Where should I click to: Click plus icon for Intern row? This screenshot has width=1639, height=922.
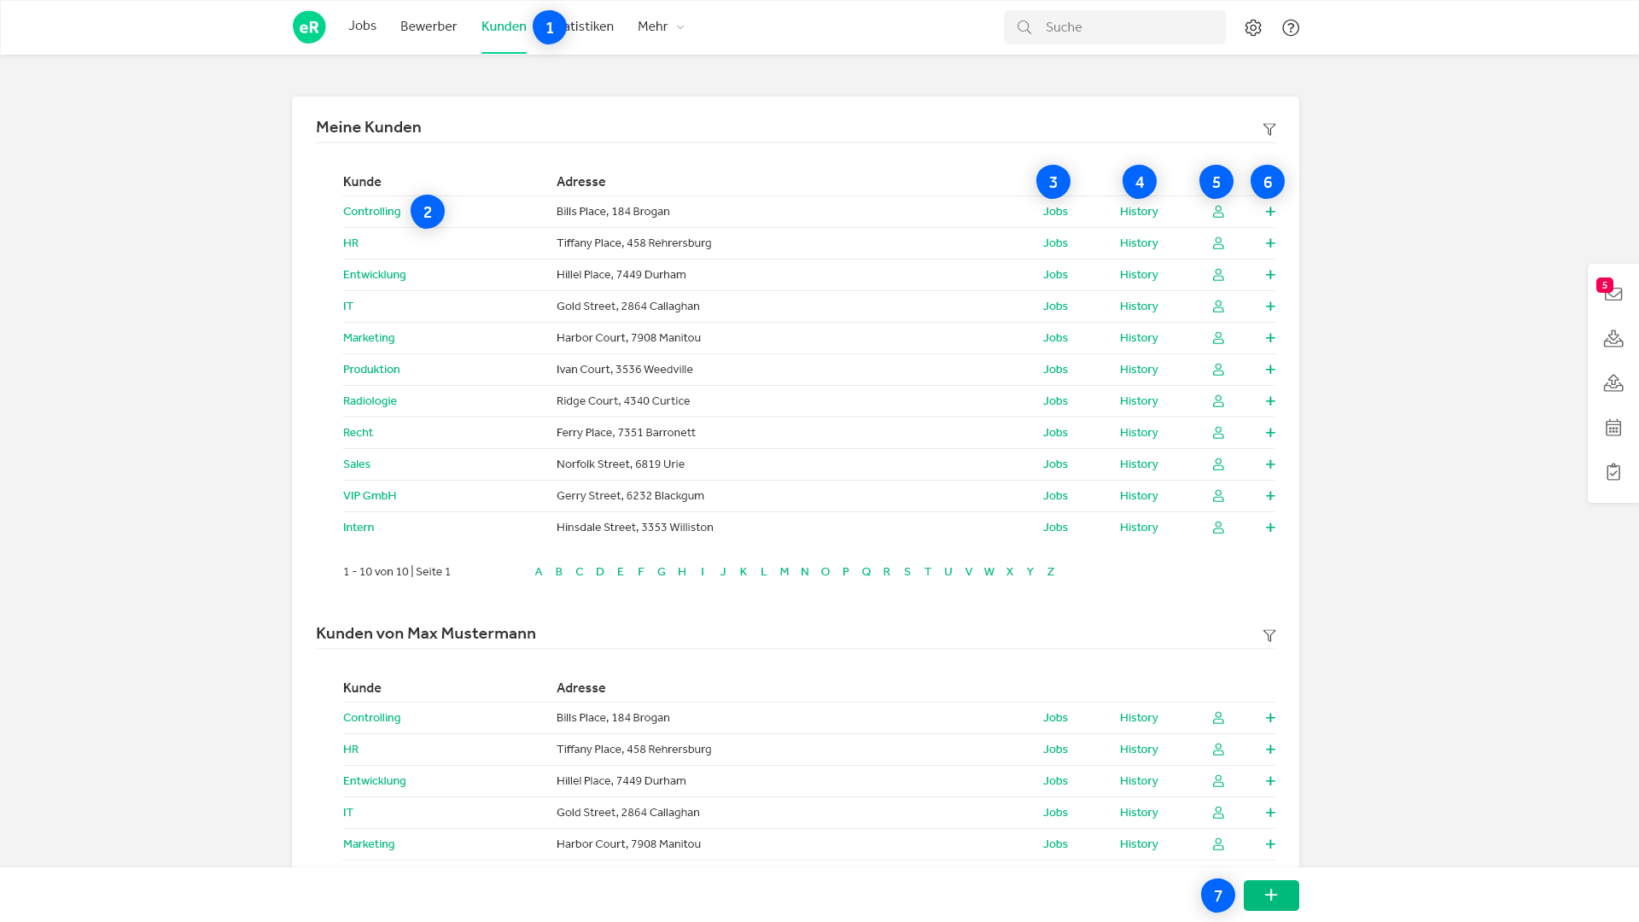click(x=1270, y=528)
